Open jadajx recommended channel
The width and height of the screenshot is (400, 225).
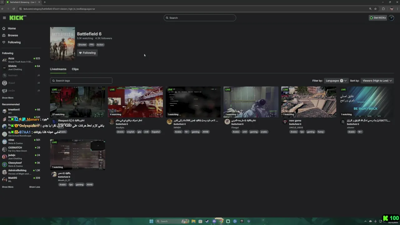click(x=21, y=157)
